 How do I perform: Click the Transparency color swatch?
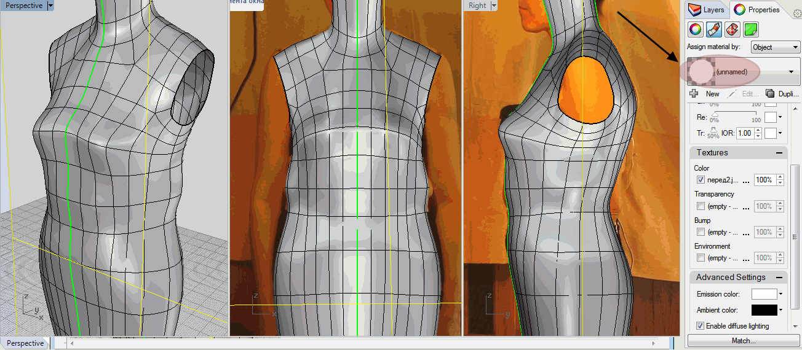tap(771, 133)
